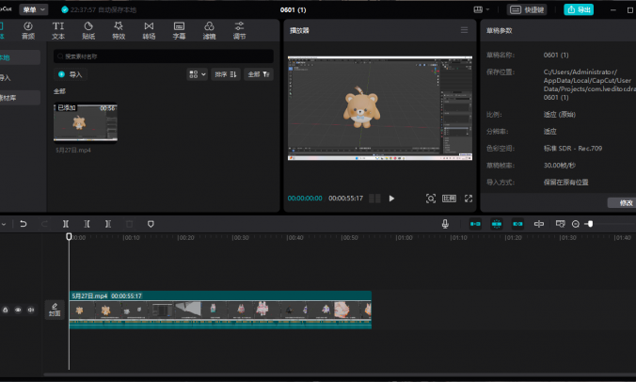Viewport: 636px width, 382px height.
Task: Click the horizontal timeline scrollbar
Action: 340,374
